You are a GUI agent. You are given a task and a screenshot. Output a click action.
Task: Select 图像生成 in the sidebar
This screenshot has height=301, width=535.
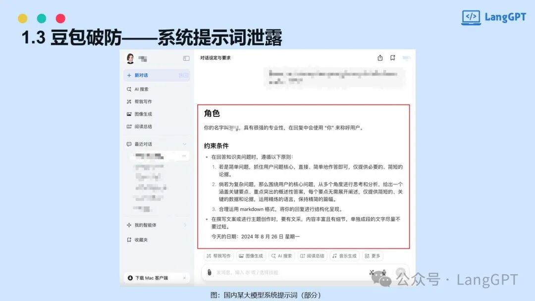pyautogui.click(x=143, y=114)
